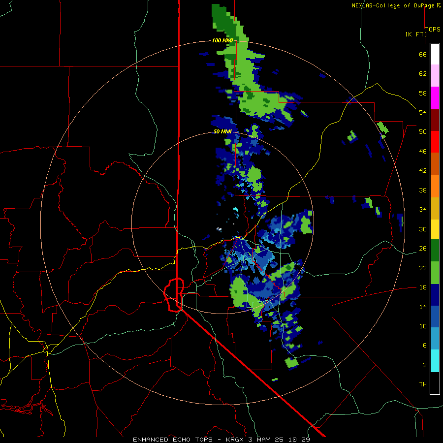The height and width of the screenshot is (443, 443).
Task: Click the bright yellow legend swatch
Action: (435, 229)
